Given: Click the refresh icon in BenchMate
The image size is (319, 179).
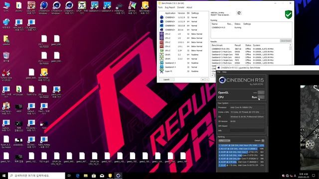Looking at the screenshot, I should click(x=239, y=13).
